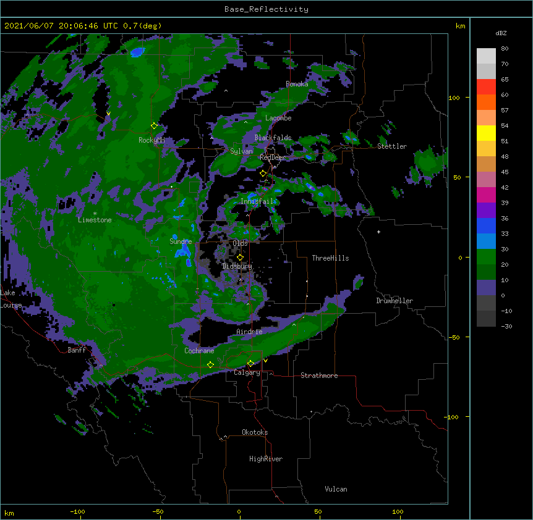The image size is (533, 520).
Task: Click the yellow radar site marker near Olds
Action: click(x=240, y=258)
